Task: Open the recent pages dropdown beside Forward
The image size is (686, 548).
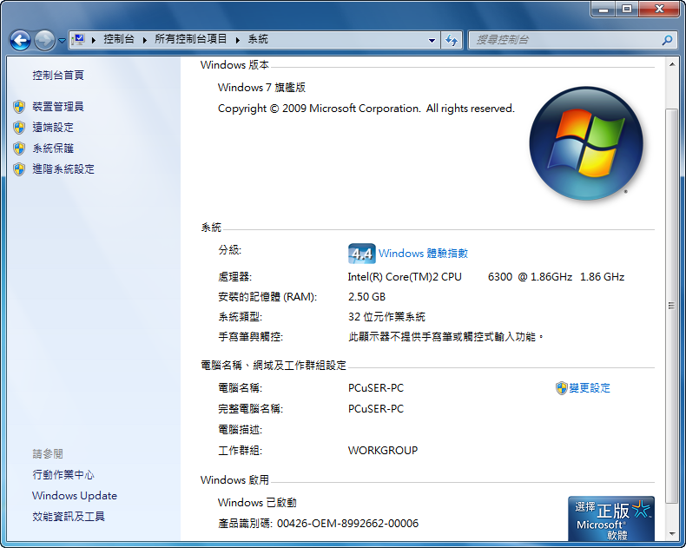Action: pyautogui.click(x=62, y=41)
